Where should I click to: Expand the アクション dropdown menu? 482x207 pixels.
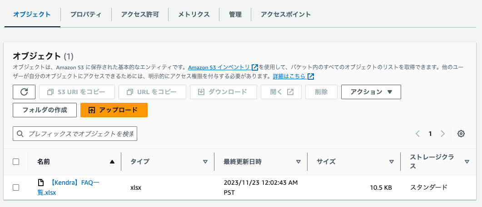(x=371, y=92)
